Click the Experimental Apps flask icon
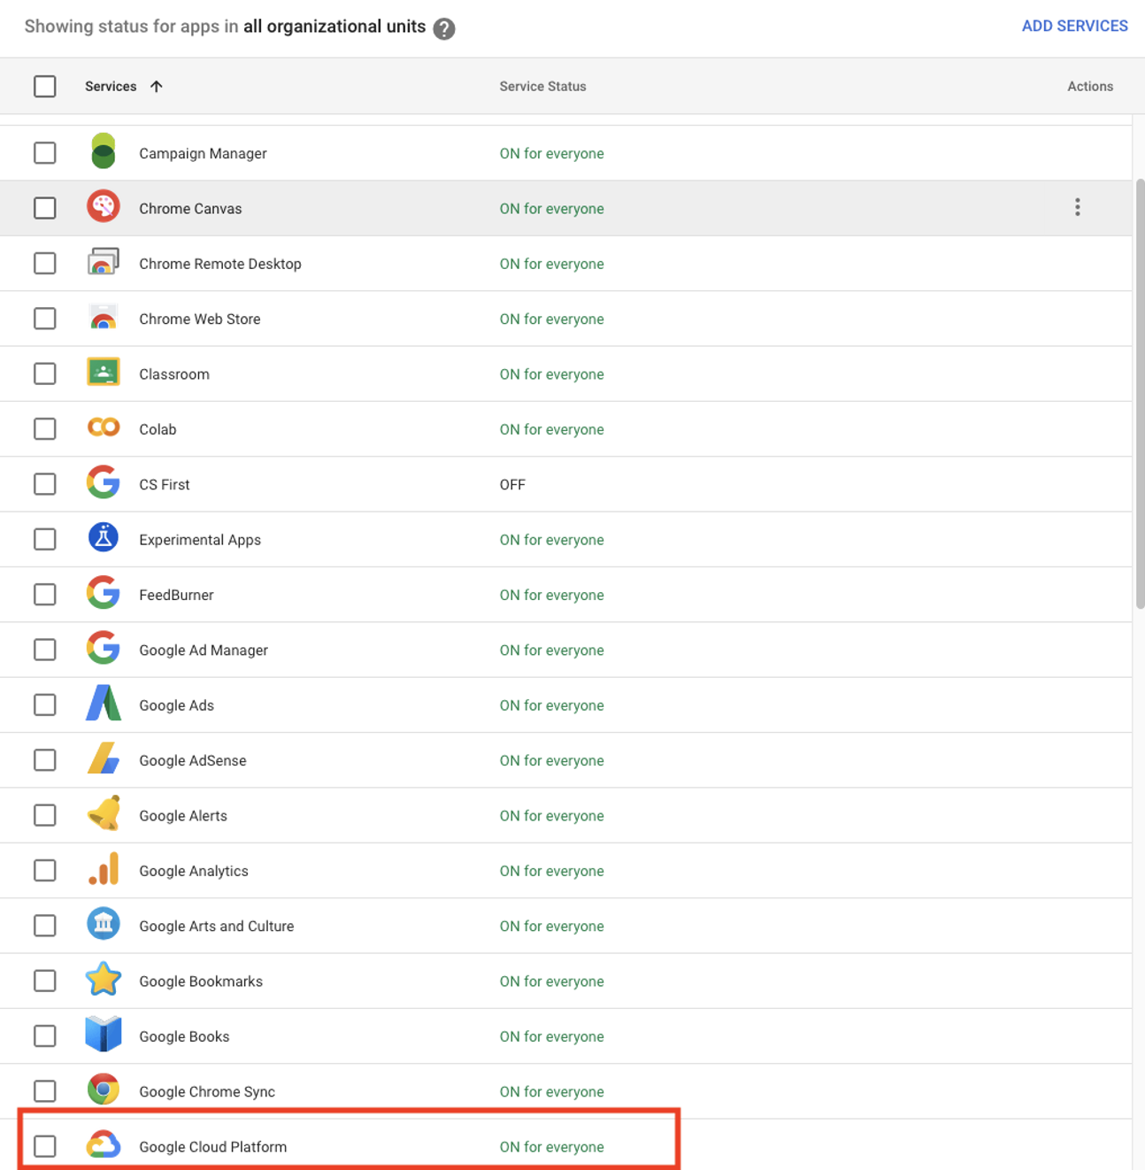1145x1170 pixels. 104,538
